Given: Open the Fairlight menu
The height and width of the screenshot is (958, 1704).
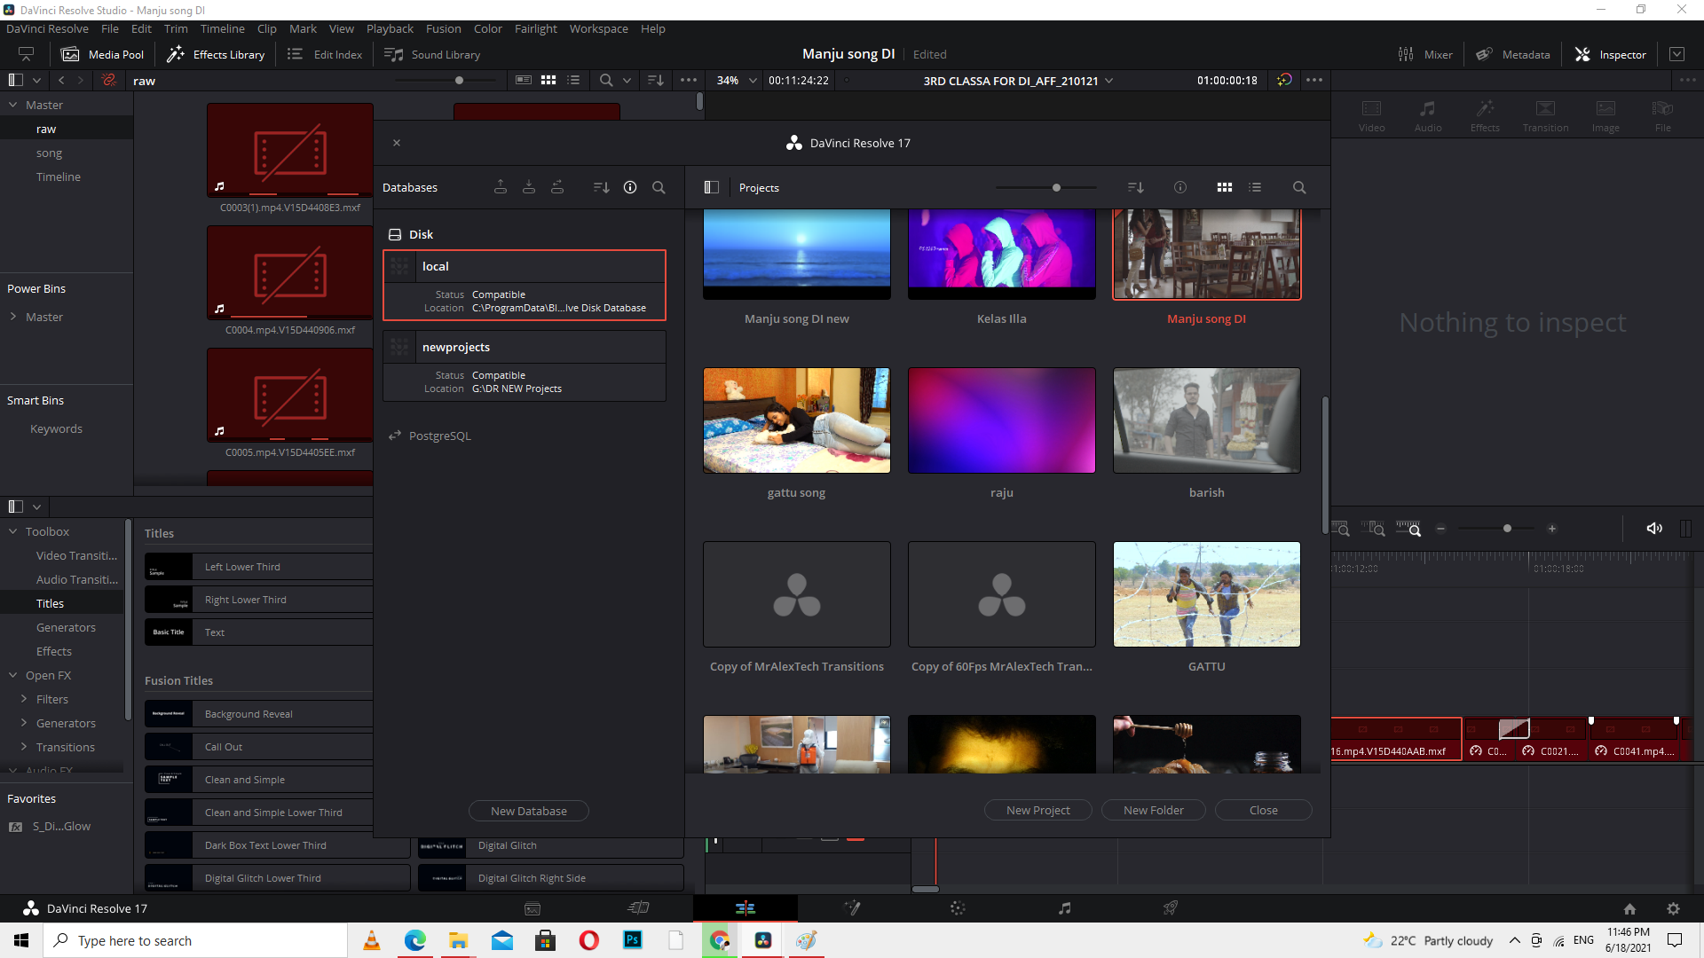Looking at the screenshot, I should (535, 28).
